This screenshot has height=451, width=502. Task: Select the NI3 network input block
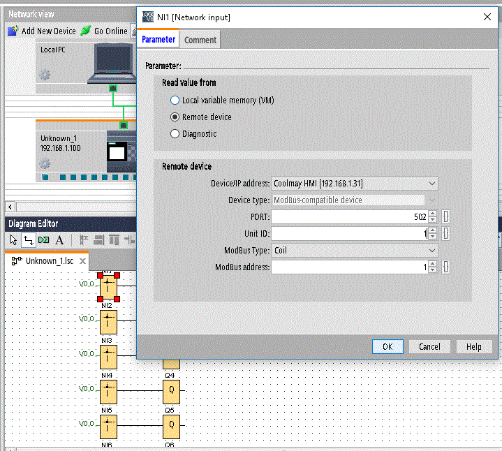pos(108,357)
